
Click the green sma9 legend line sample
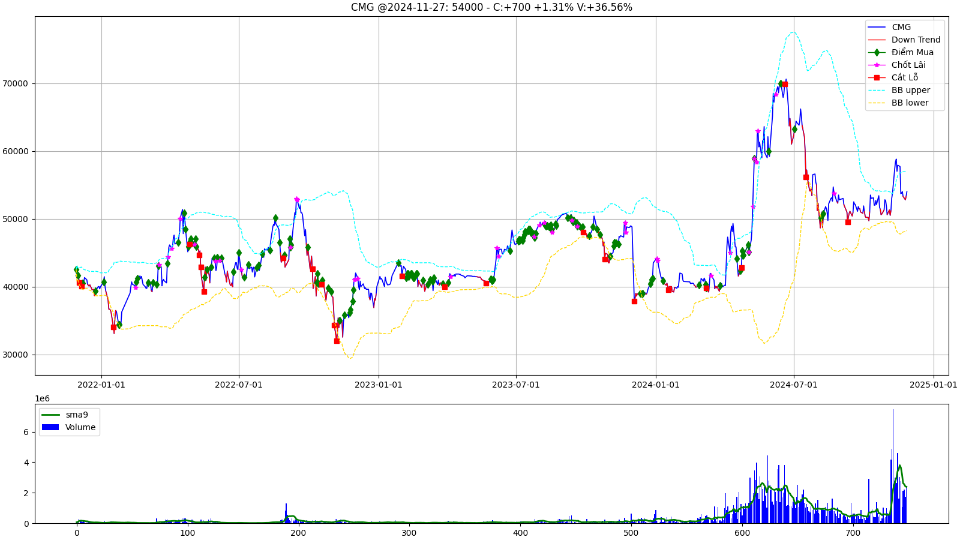50,415
